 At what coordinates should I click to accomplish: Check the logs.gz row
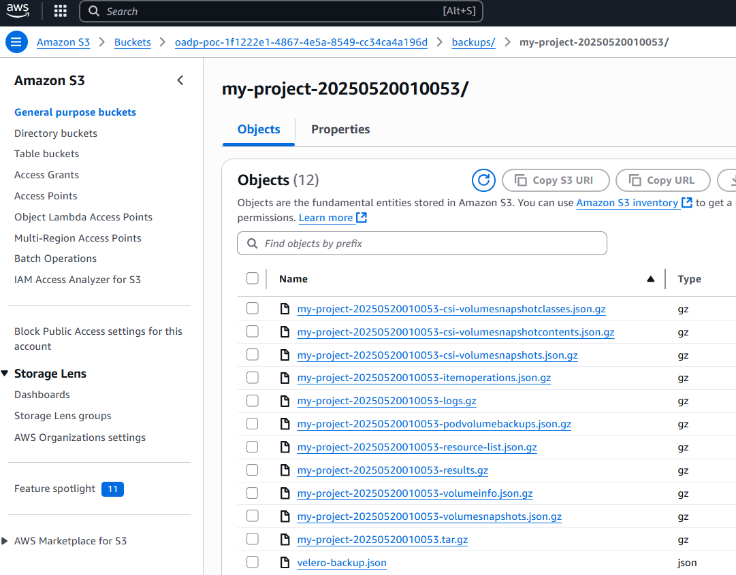click(253, 401)
